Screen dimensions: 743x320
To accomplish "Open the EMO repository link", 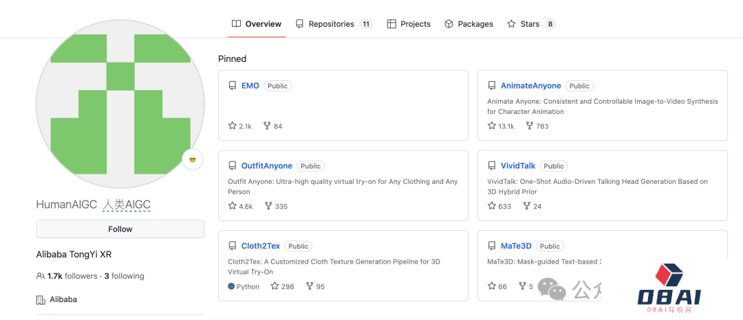I will [x=250, y=86].
